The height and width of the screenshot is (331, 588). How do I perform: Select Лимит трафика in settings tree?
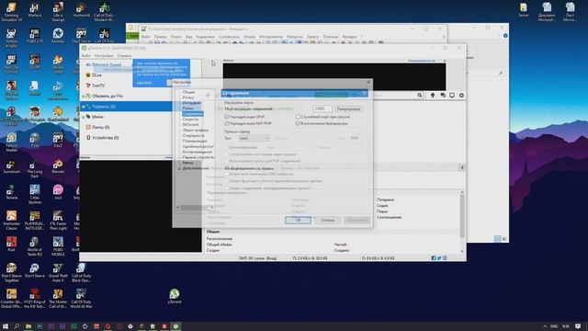196,130
